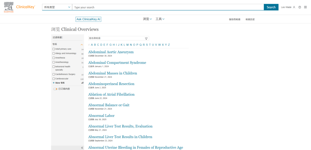Click the main Type your search field
The image size is (311, 150).
tap(168, 7)
